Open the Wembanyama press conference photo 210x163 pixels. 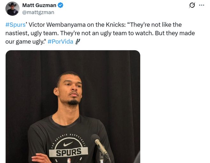point(73,106)
